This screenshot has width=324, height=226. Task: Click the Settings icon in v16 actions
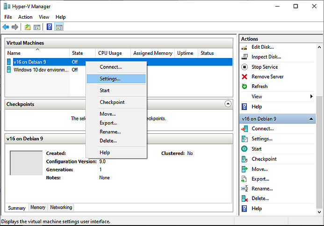tap(245, 139)
